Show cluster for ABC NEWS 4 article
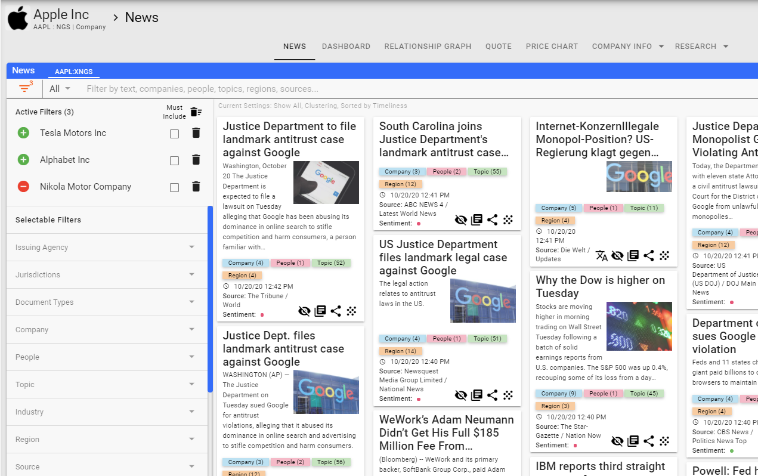This screenshot has height=476, width=758. (508, 220)
